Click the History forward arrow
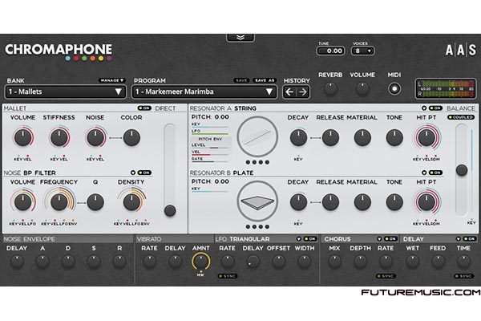The width and height of the screenshot is (481, 321). 303,91
